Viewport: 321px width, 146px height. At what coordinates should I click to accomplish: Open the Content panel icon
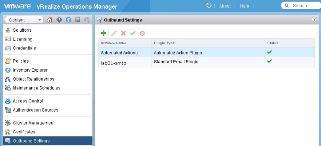[78, 20]
